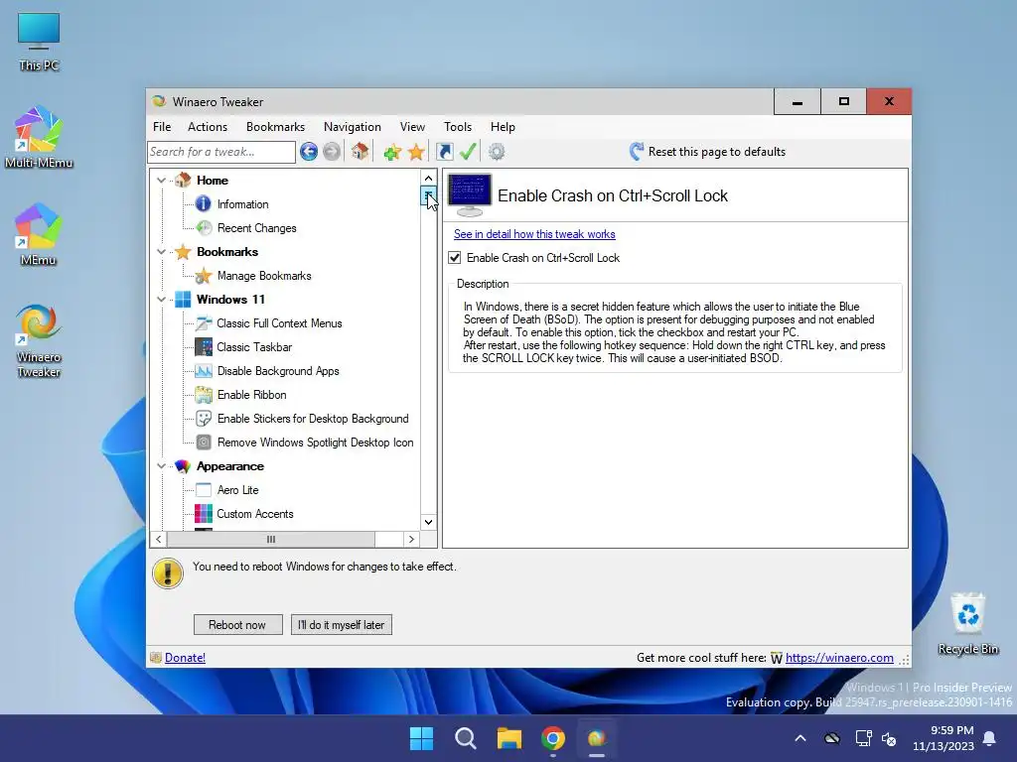This screenshot has width=1017, height=762.
Task: Show hidden system tray icons chevron
Action: pos(800,738)
